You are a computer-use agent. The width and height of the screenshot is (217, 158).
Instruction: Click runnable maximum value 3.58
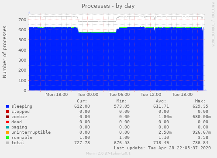(203, 138)
